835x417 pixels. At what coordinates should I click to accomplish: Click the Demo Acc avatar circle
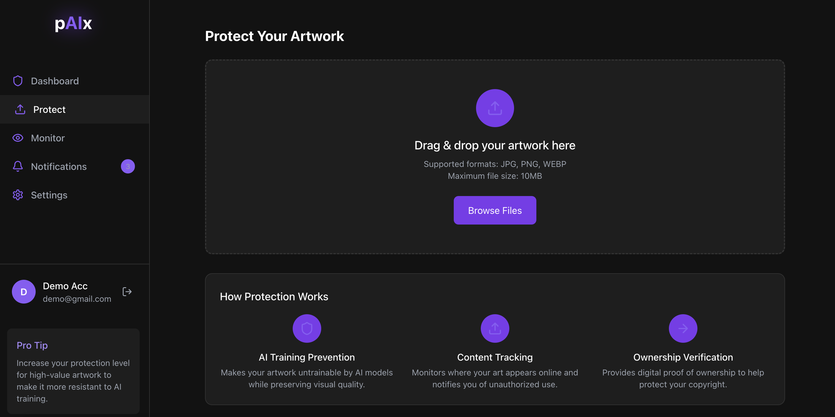tap(24, 292)
